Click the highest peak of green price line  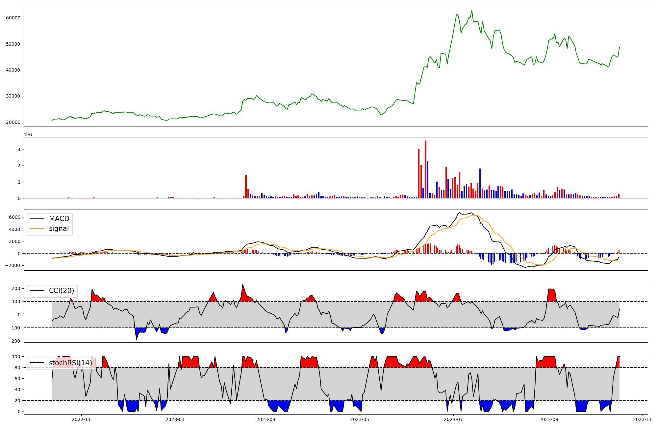pos(471,11)
